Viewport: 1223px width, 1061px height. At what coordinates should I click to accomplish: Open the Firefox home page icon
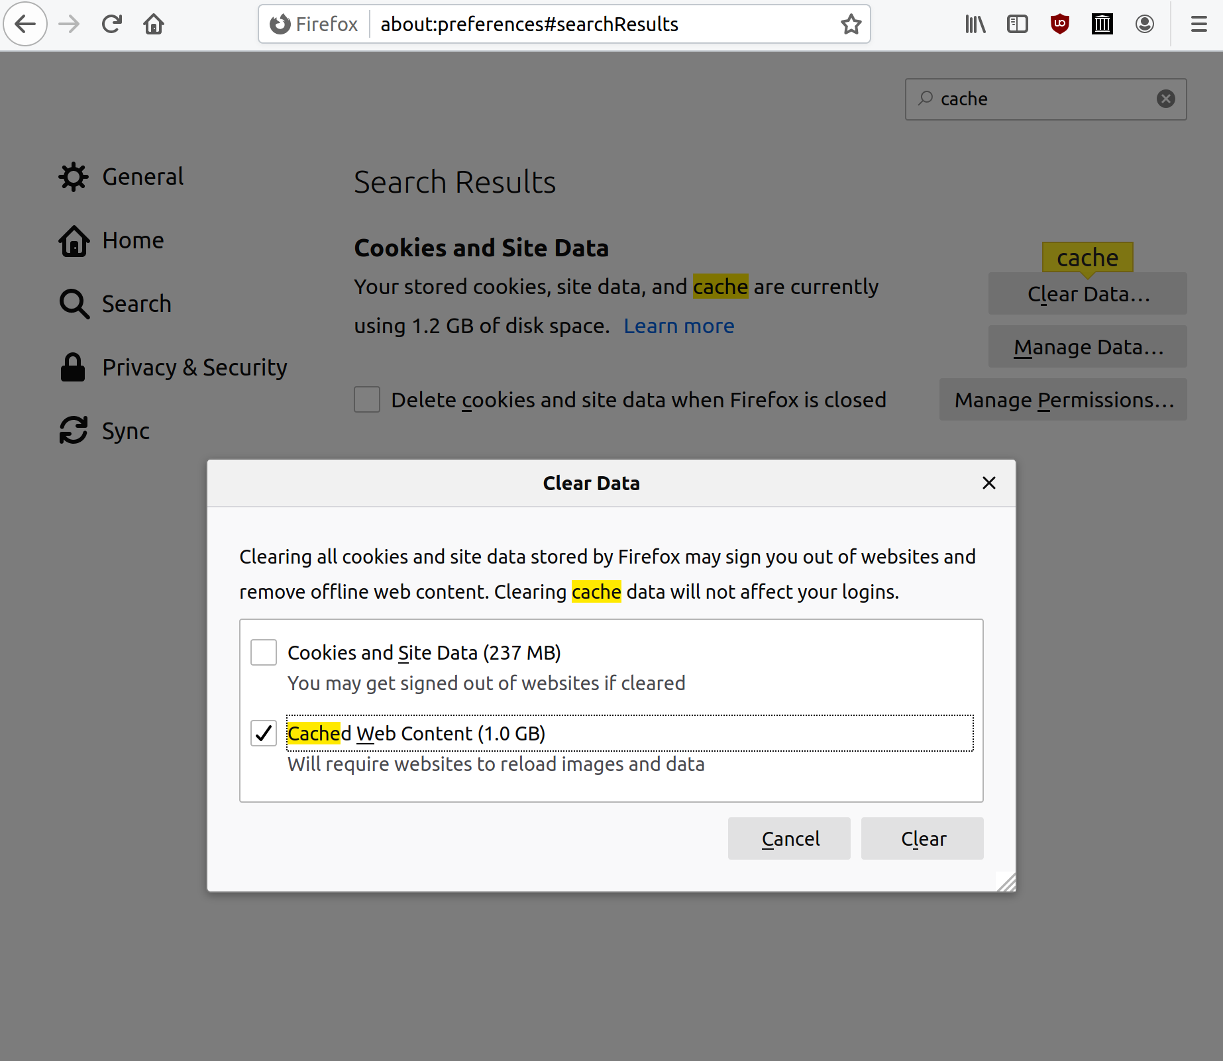point(154,25)
